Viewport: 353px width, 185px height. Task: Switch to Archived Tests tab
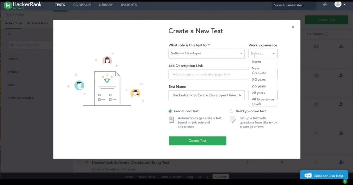click(37, 23)
